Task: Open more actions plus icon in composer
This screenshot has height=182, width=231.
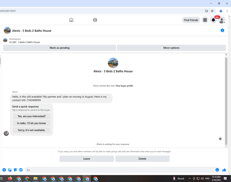Action: point(4,170)
